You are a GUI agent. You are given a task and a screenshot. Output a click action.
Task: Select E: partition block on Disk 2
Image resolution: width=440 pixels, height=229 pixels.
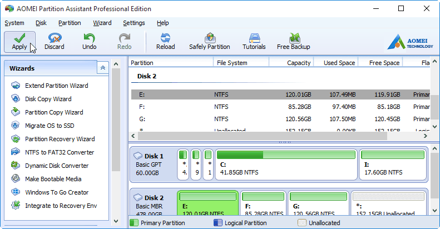(x=208, y=203)
